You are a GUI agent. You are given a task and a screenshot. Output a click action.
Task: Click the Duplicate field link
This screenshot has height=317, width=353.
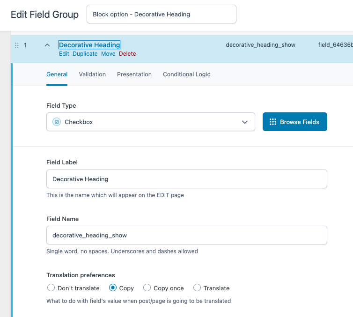(85, 54)
